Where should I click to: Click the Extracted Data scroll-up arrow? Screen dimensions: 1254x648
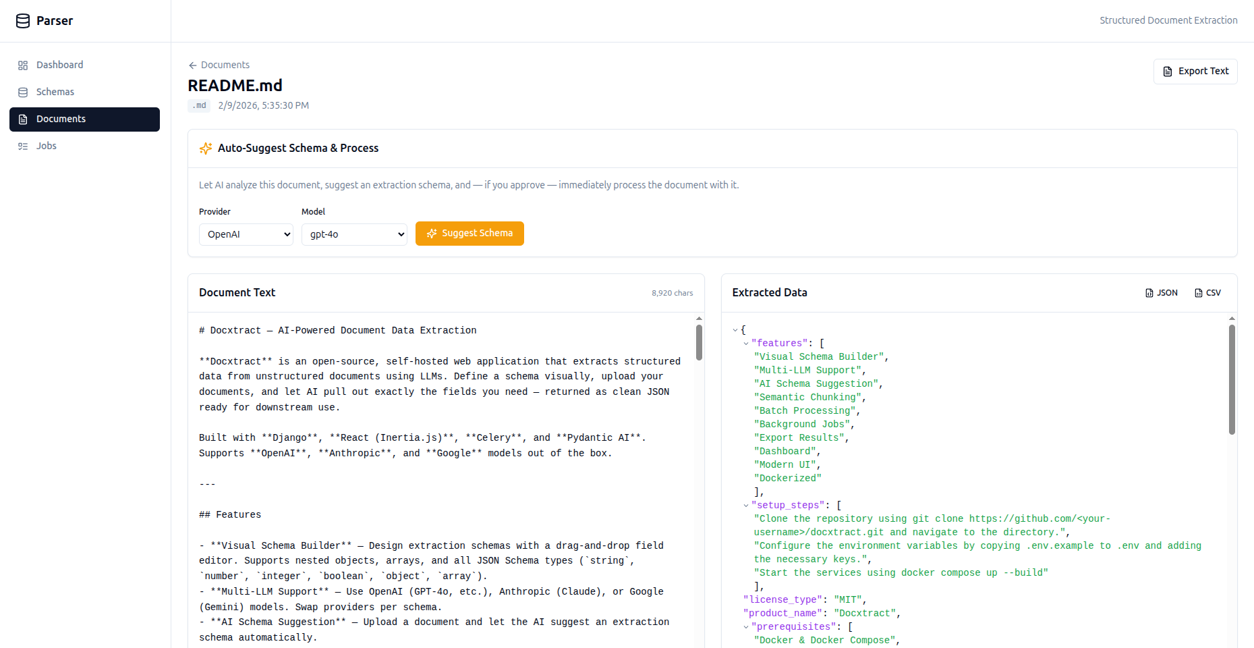(x=1232, y=318)
